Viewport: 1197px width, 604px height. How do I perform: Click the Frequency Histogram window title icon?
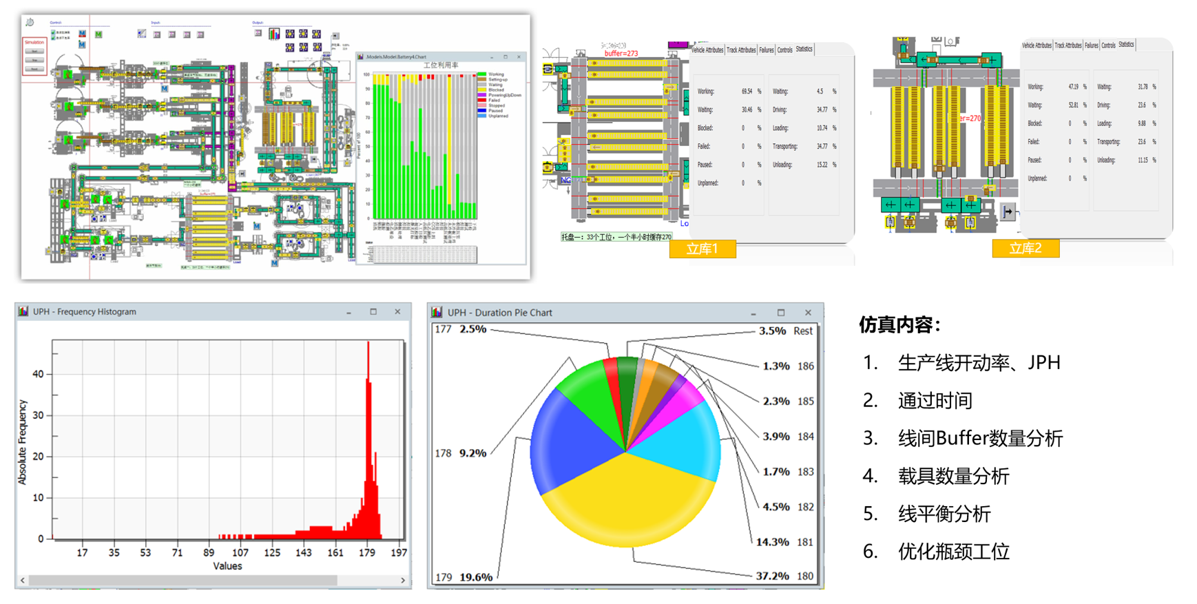pos(23,312)
